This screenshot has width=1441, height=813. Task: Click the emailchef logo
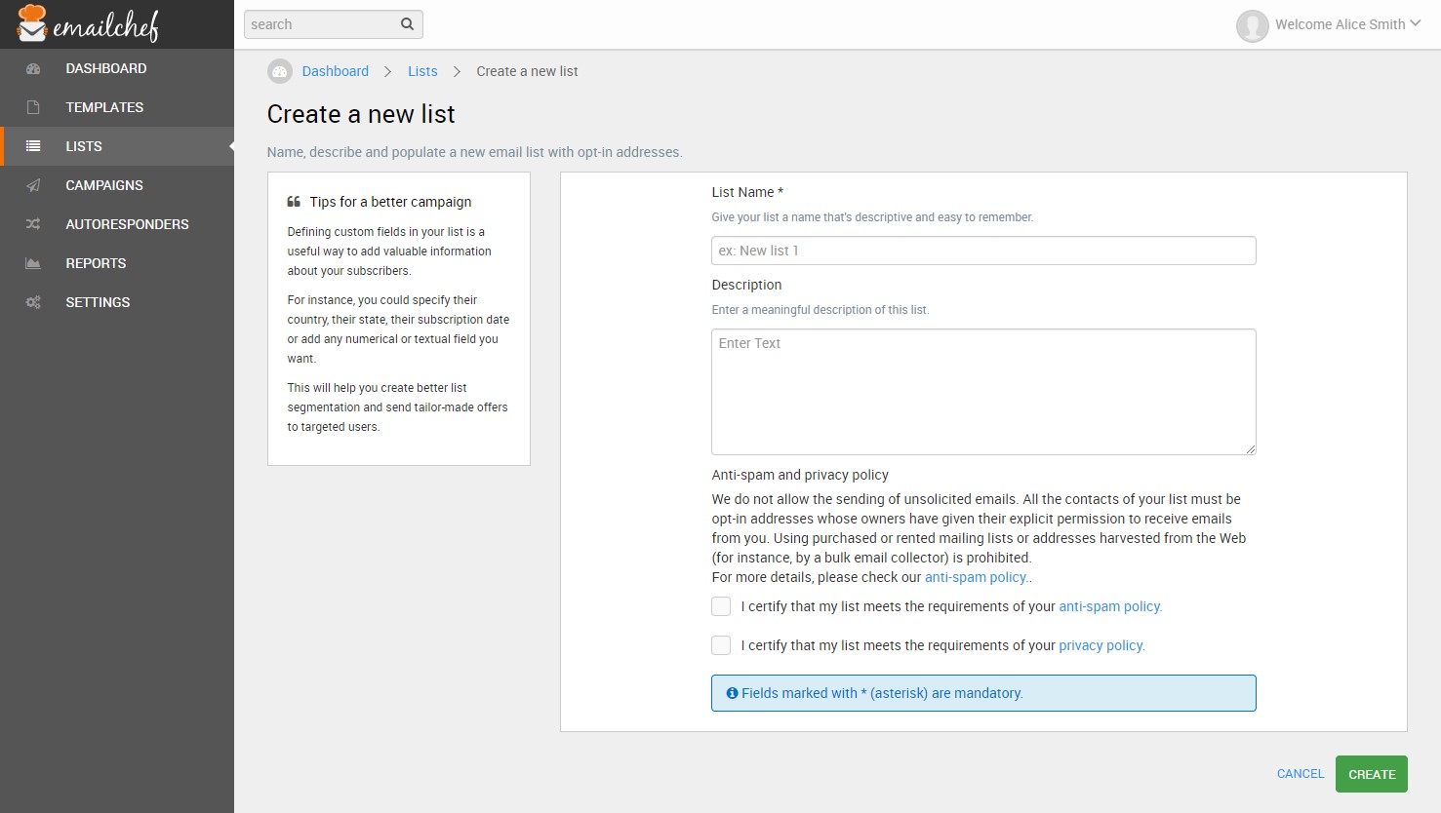pos(88,23)
